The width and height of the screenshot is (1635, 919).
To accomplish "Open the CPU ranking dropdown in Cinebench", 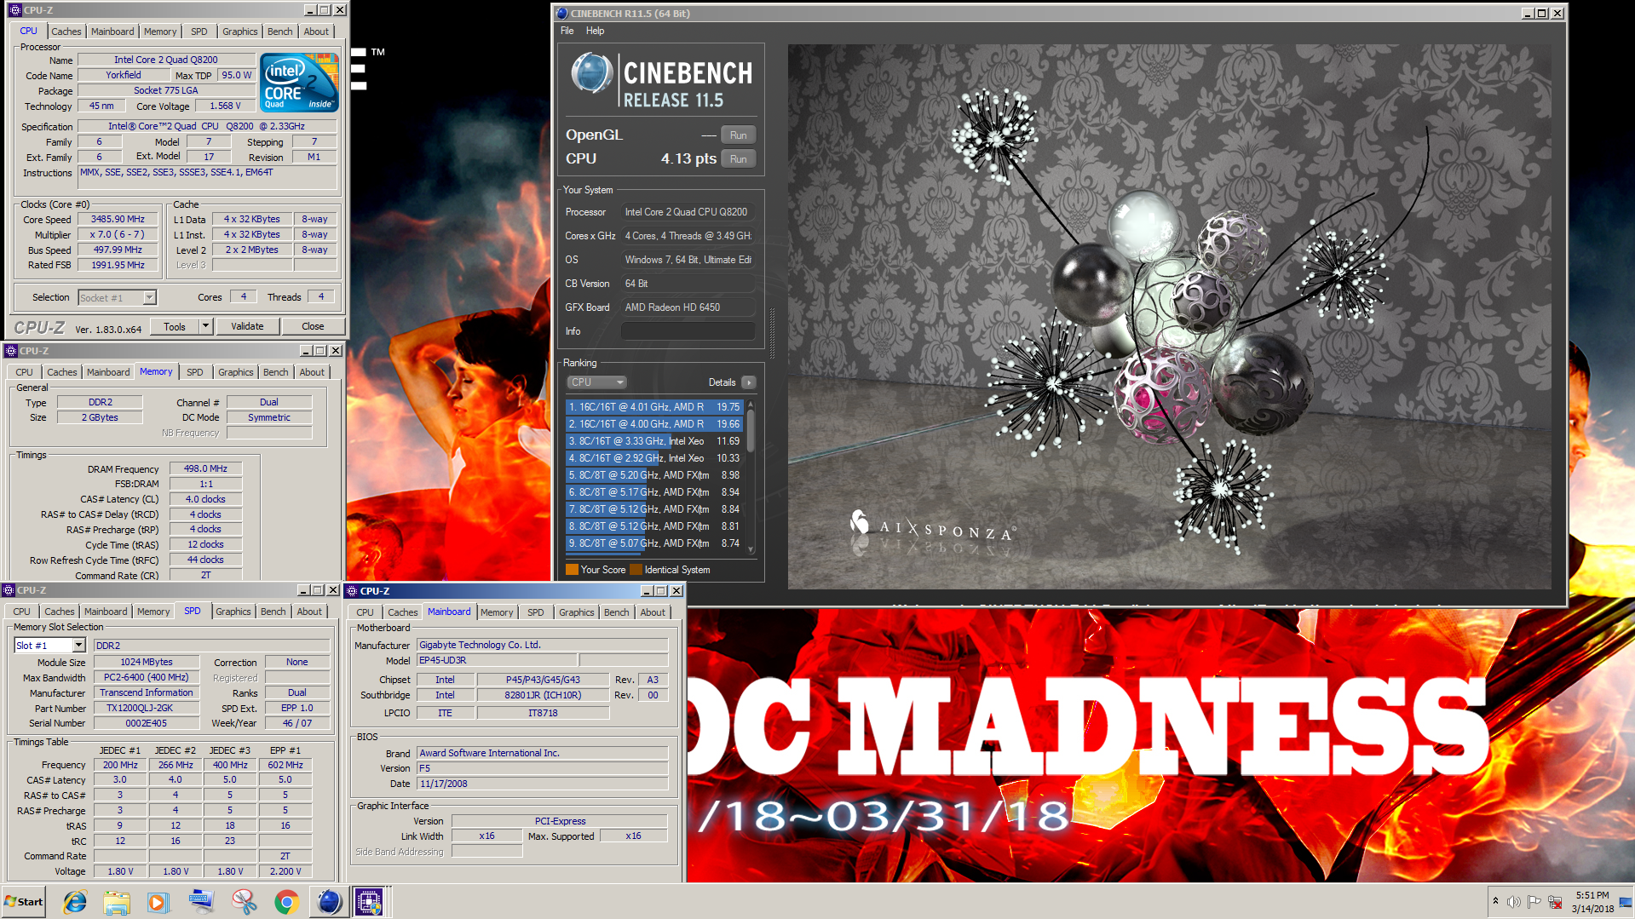I will tap(597, 382).
